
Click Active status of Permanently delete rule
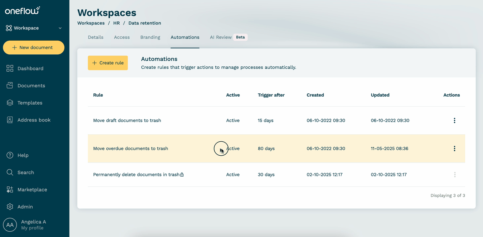tap(233, 175)
